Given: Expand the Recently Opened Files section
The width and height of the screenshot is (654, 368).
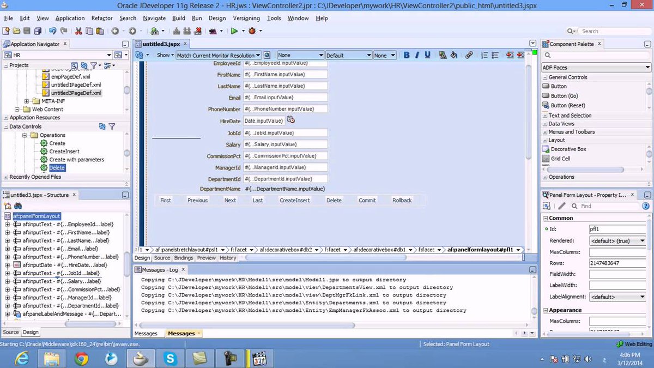Looking at the screenshot, I should (x=6, y=177).
